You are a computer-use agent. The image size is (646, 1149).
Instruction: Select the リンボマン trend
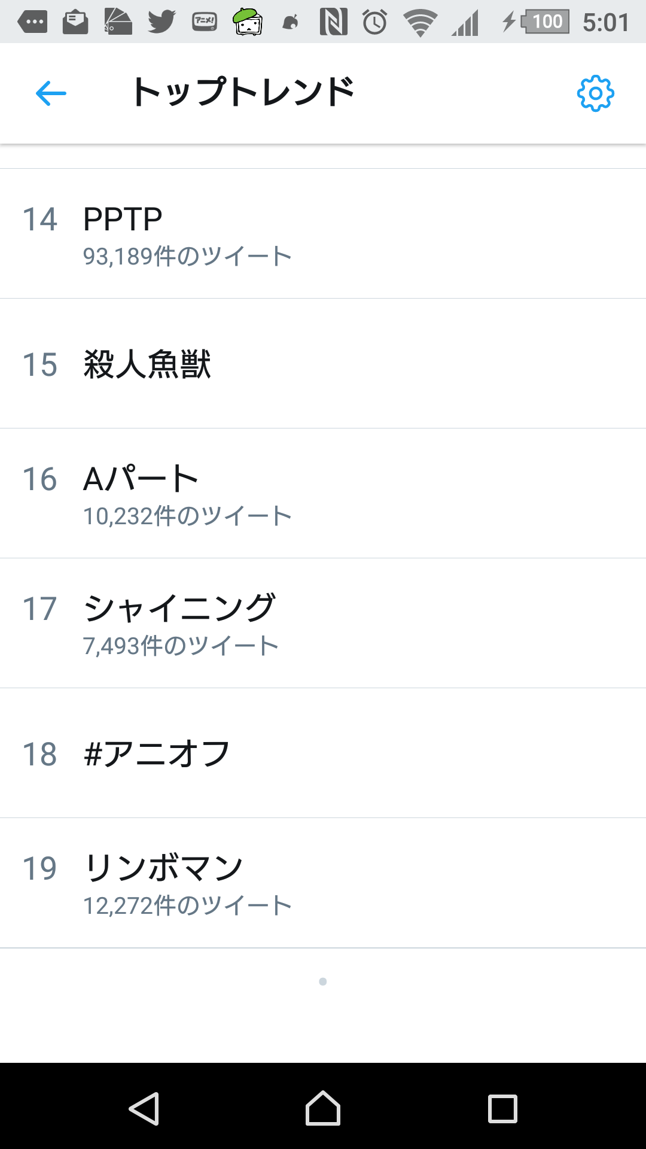(164, 868)
